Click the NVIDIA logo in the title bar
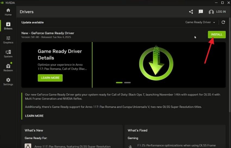The height and width of the screenshot is (148, 231). coord(2,3)
